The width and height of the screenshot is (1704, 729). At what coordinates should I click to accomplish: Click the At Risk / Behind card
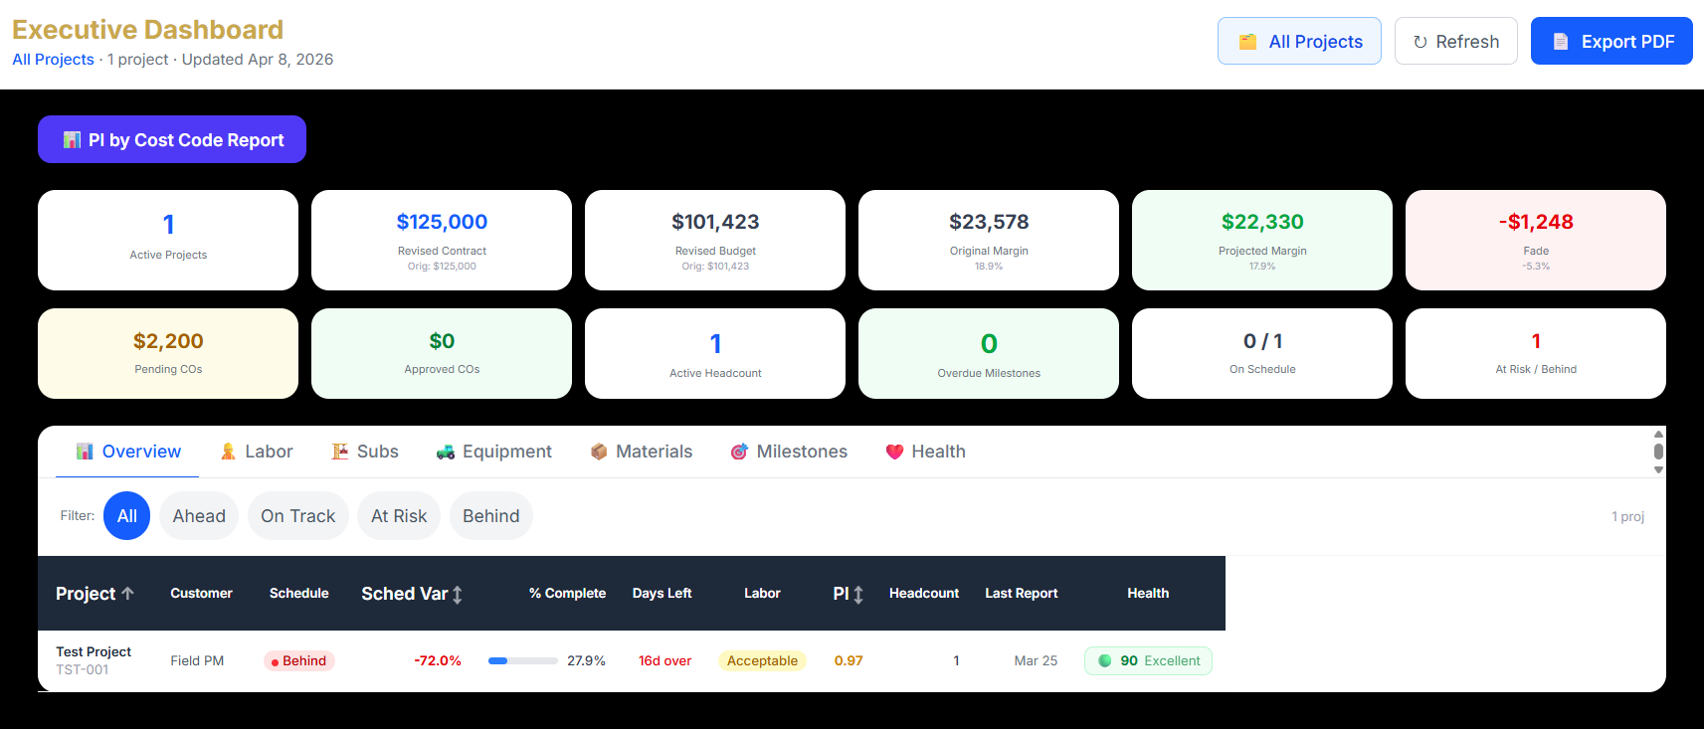[1536, 353]
